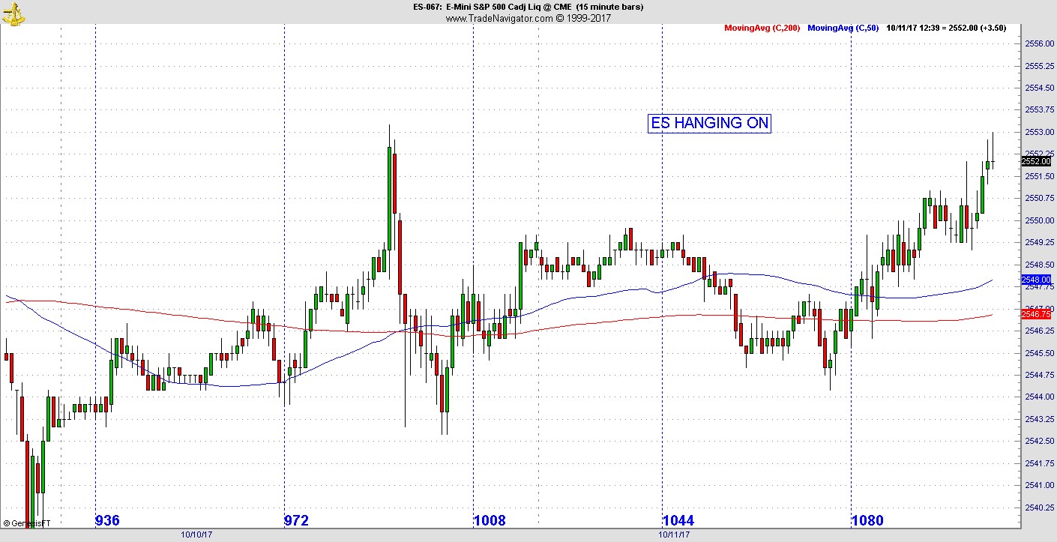This screenshot has width=1057, height=542.
Task: Click the red 2546.75 moving average price tag
Action: (x=1035, y=314)
